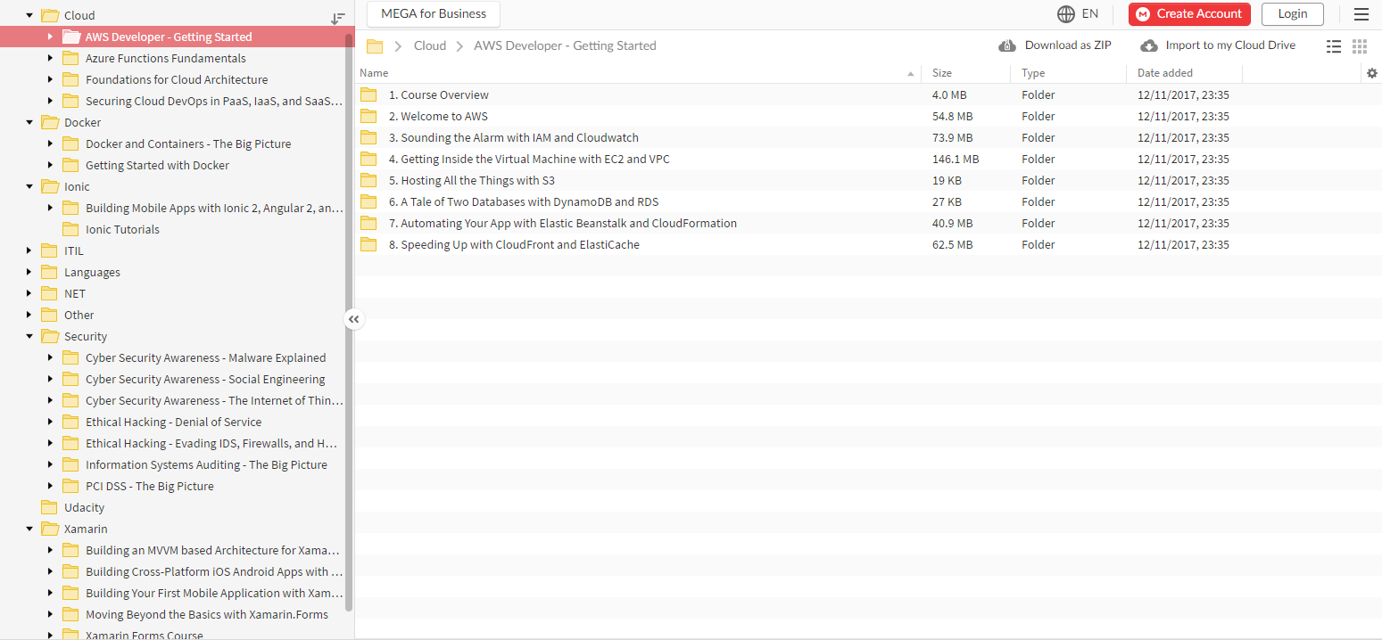Screen dimensions: 1382x640
Task: Select Getting Started with Docker folder
Action: (157, 165)
